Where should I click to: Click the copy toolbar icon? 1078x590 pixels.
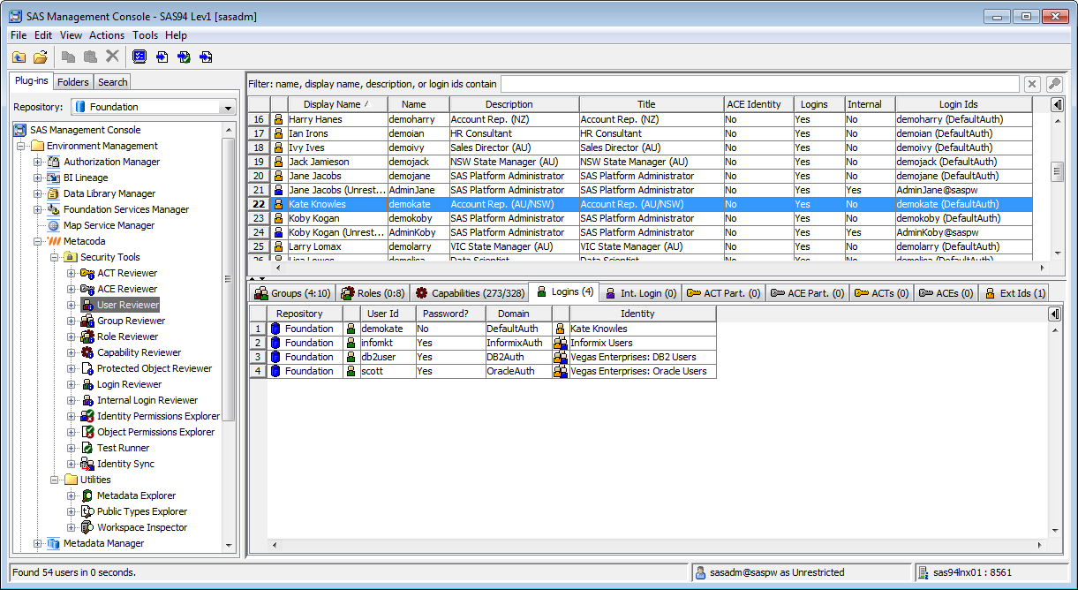point(69,57)
